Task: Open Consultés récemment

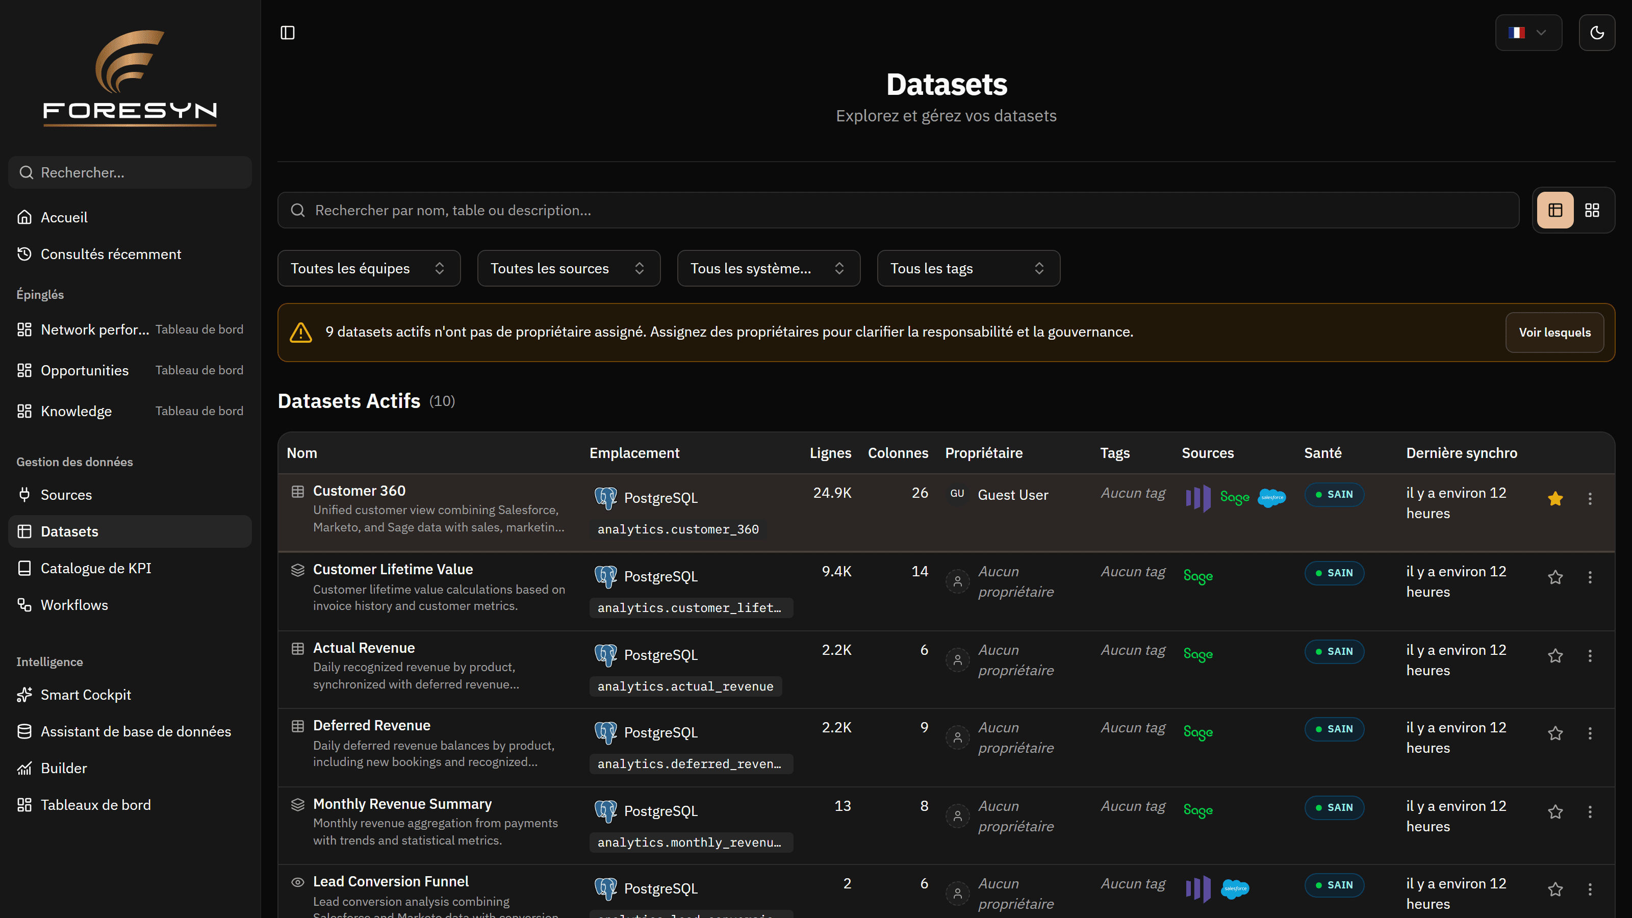Action: click(130, 254)
